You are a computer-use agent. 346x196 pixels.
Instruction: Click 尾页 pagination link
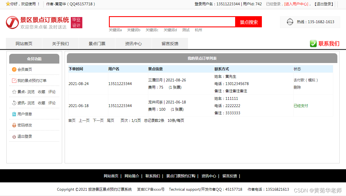pyautogui.click(x=111, y=120)
